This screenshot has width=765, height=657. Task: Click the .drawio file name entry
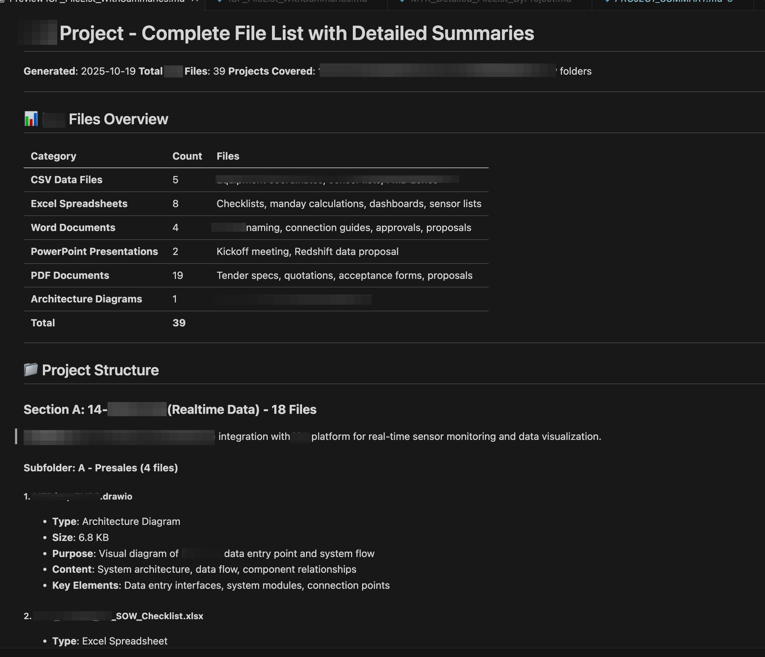116,496
